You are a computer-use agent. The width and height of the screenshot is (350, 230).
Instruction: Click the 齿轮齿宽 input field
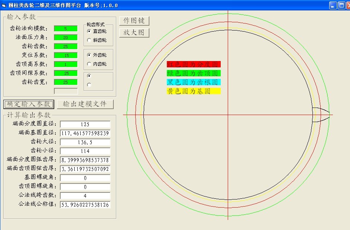(66, 82)
